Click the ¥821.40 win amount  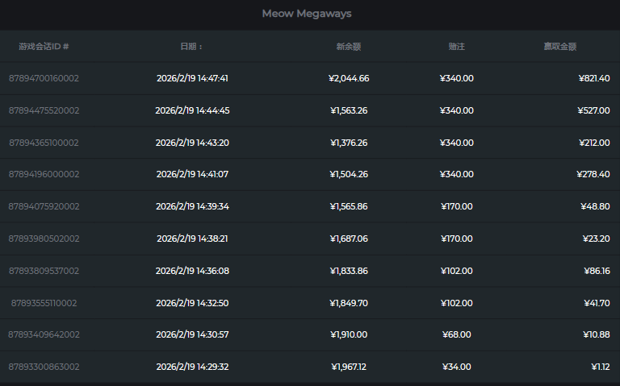click(594, 78)
